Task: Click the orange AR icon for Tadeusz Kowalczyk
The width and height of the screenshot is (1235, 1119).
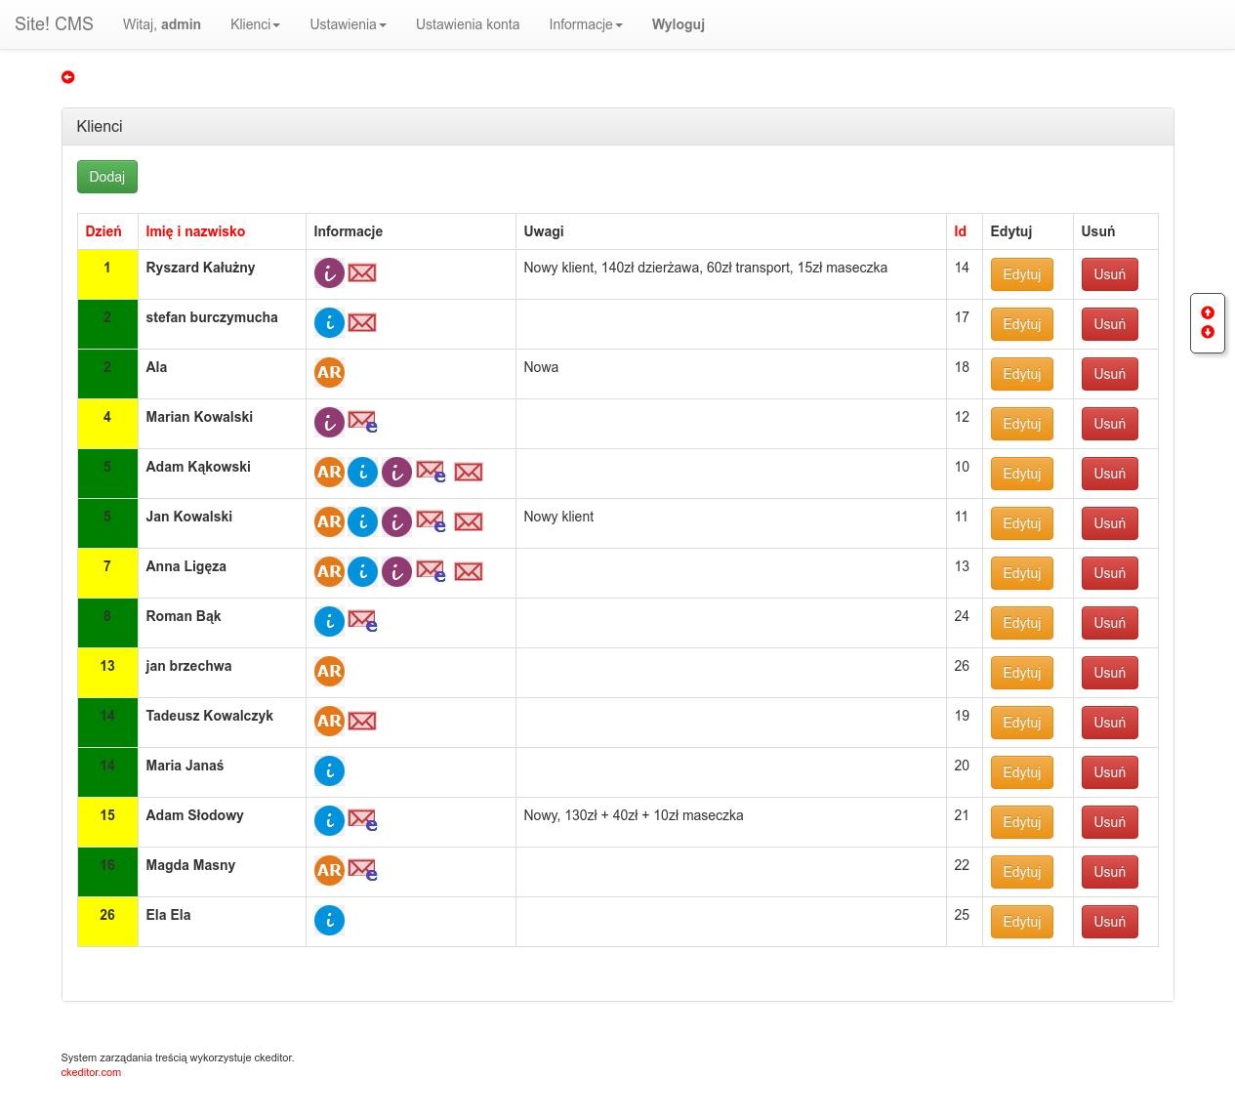Action: tap(329, 722)
